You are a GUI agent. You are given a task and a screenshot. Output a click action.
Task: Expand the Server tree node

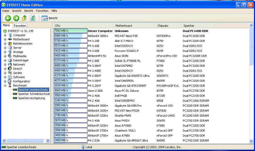click(x=5, y=48)
